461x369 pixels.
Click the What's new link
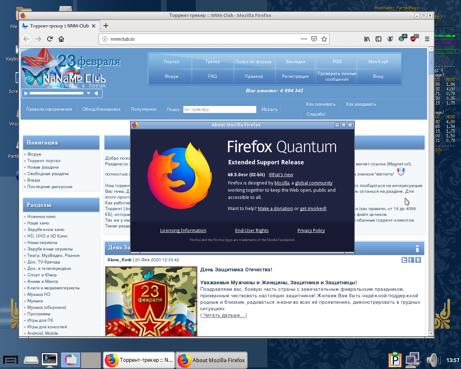click(x=281, y=175)
